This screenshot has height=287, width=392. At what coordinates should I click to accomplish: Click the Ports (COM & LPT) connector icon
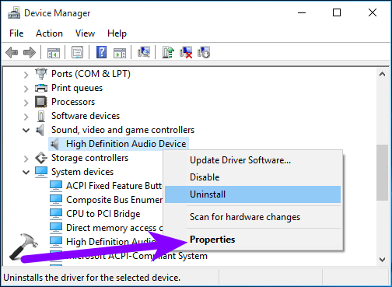point(41,74)
